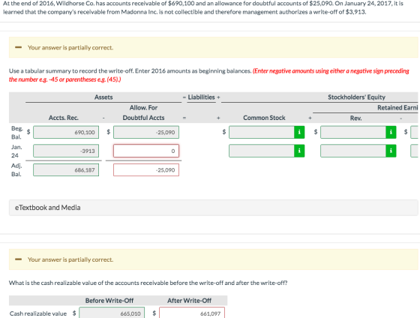
Task: Collapse the first partially correct answer banner
Action: pos(18,47)
